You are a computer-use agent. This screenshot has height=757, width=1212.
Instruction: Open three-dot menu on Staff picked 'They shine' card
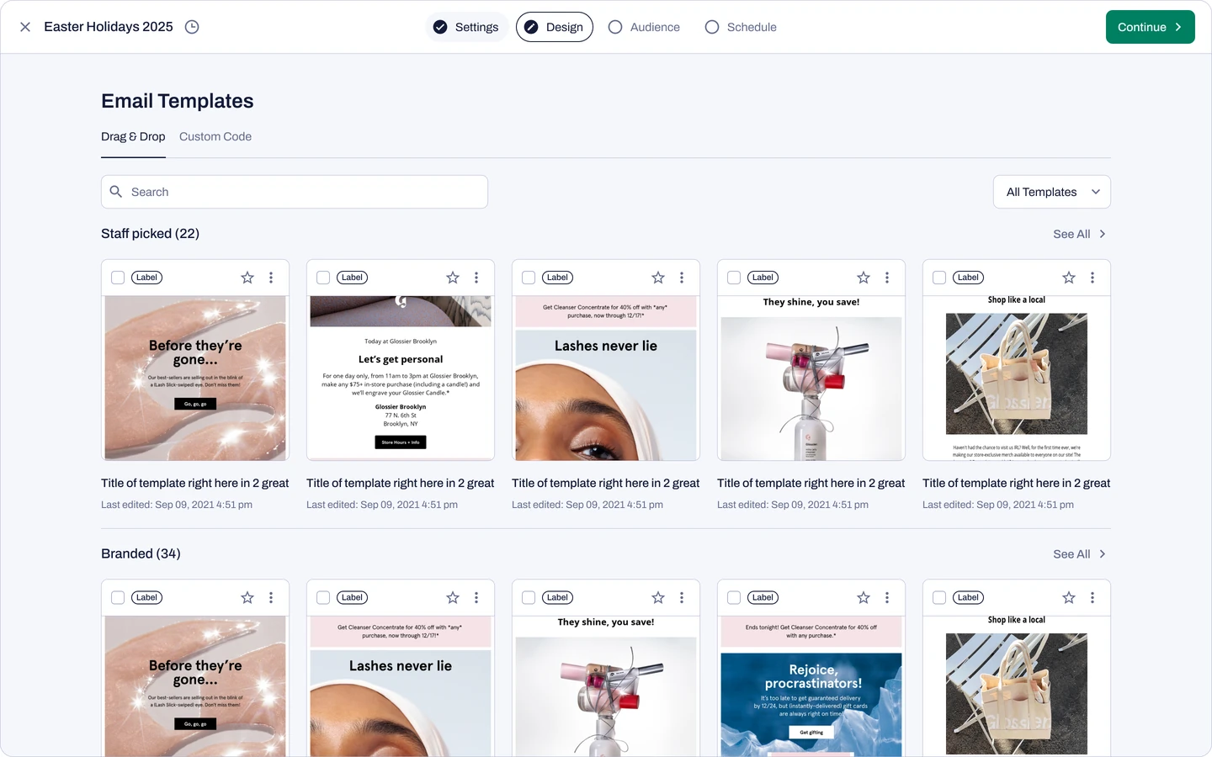coord(887,278)
